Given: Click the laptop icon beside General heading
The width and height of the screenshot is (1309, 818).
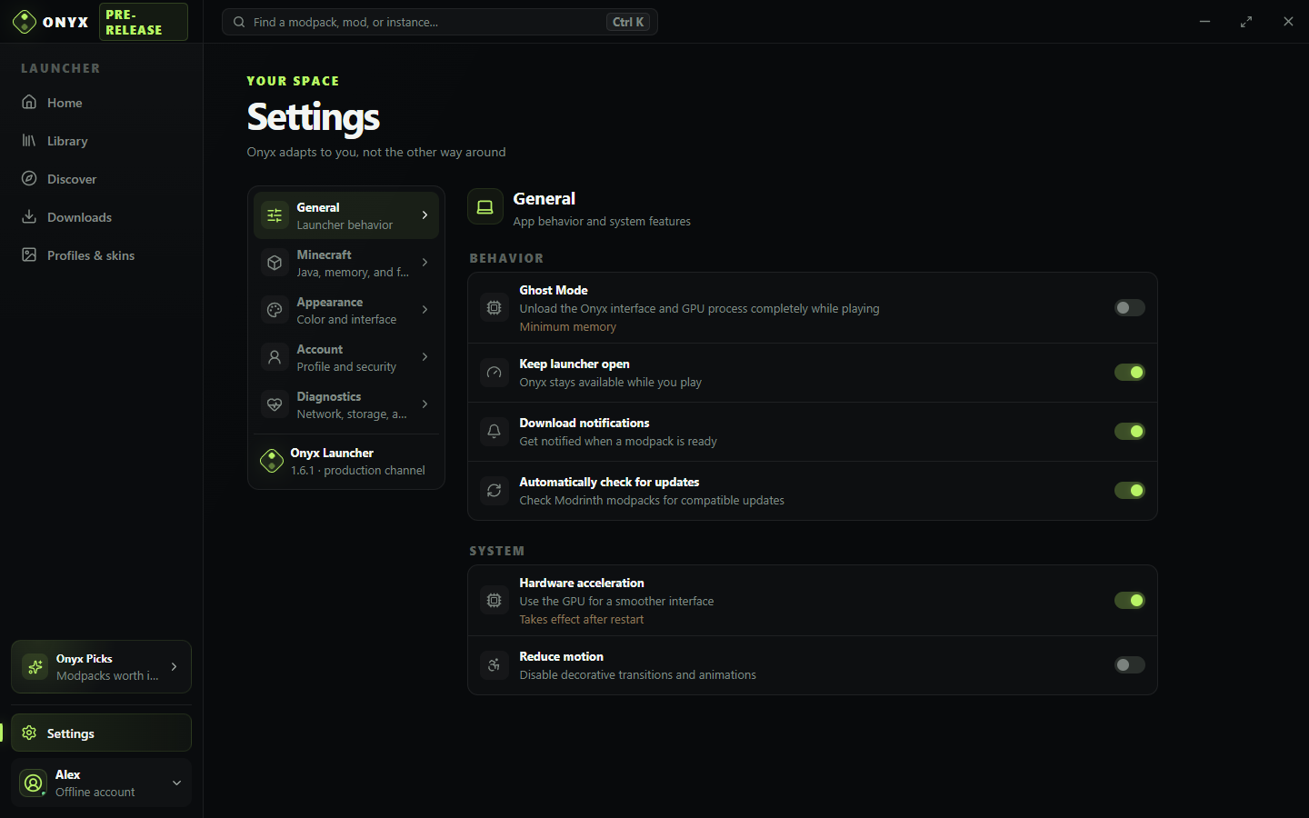Looking at the screenshot, I should pyautogui.click(x=485, y=207).
